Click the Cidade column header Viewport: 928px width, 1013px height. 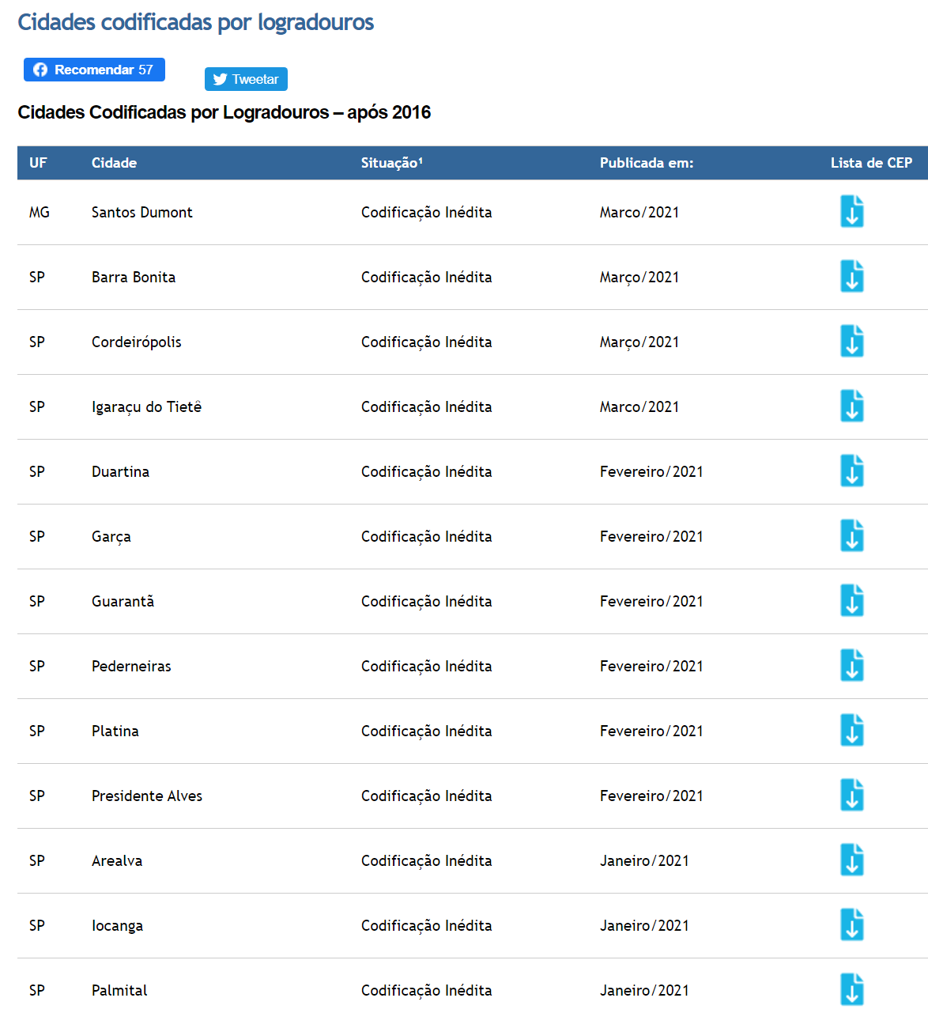point(114,163)
